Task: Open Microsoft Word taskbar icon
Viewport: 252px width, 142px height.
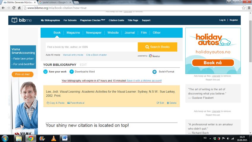Action: tap(65, 138)
